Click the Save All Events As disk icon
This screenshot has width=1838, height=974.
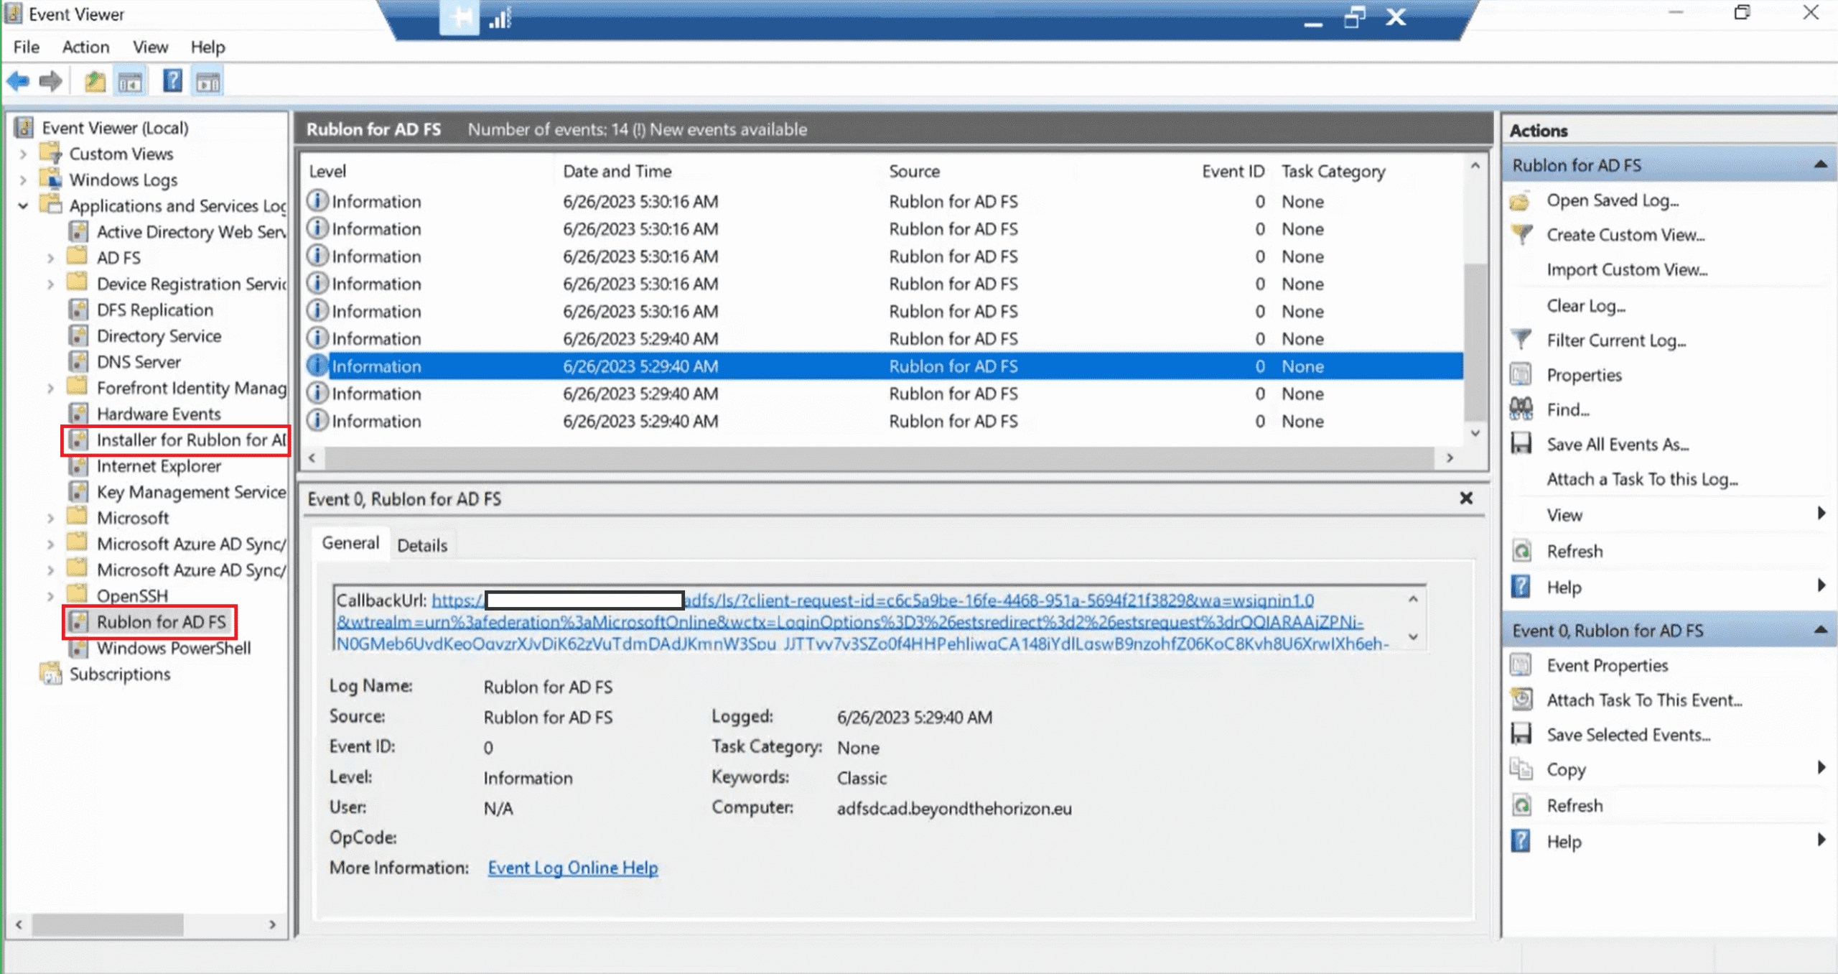coord(1521,444)
